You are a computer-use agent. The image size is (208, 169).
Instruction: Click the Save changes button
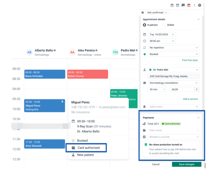point(186,164)
